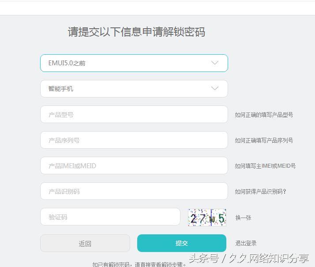Screen dimensions: 315x267
Task: Click the 产品序列号 input field
Action: point(134,140)
